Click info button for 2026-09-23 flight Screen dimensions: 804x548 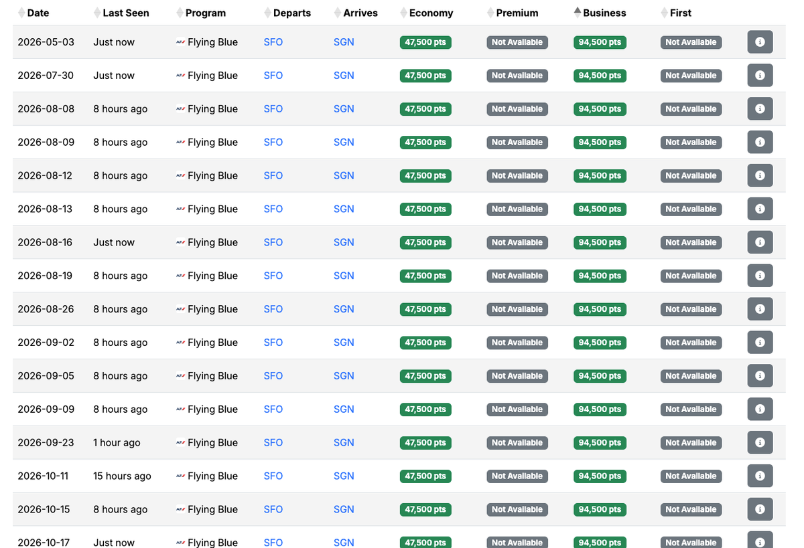coord(760,443)
